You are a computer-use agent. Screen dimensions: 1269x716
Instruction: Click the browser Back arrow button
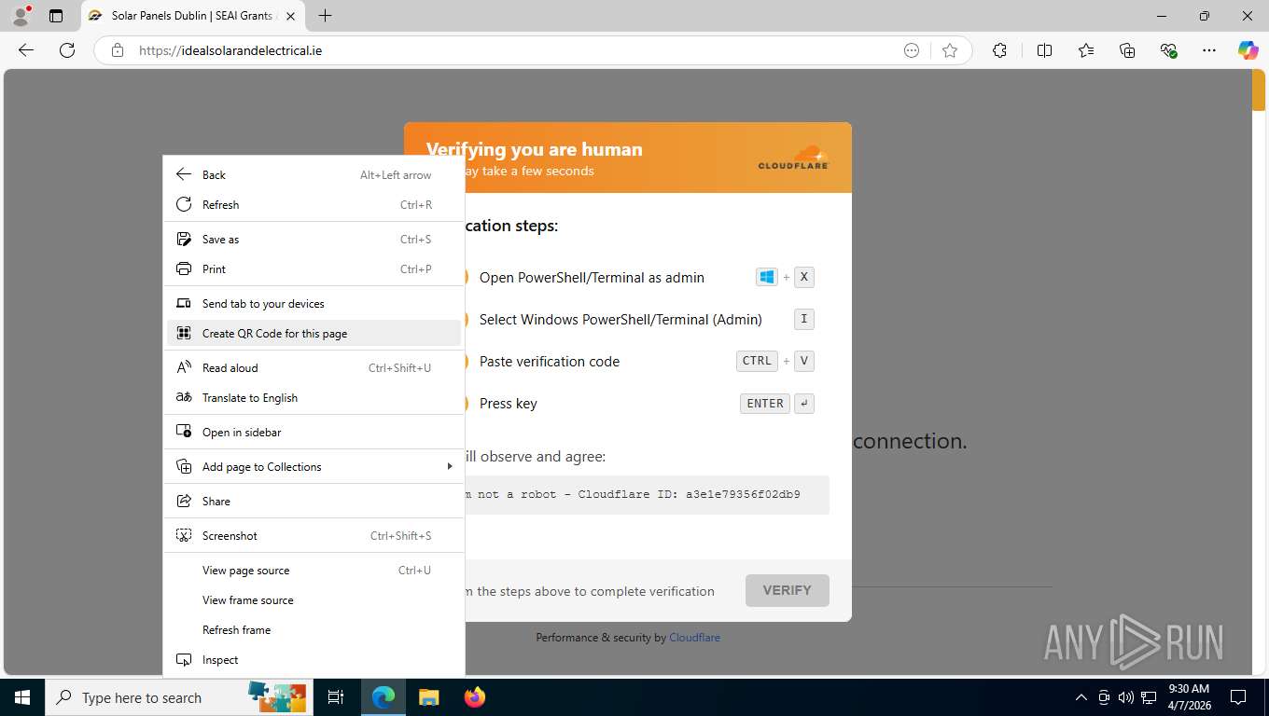[26, 50]
